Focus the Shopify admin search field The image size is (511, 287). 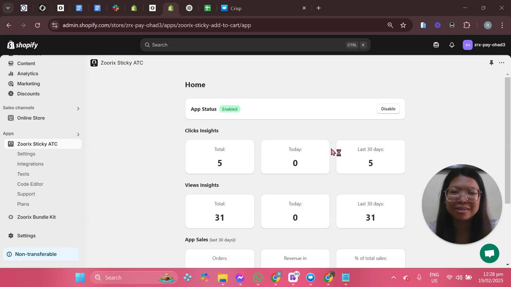coord(255,45)
